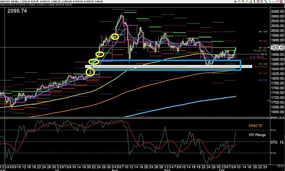285x171 pixels.
Task: Click the STO stochastic value label
Action: [x=277, y=142]
